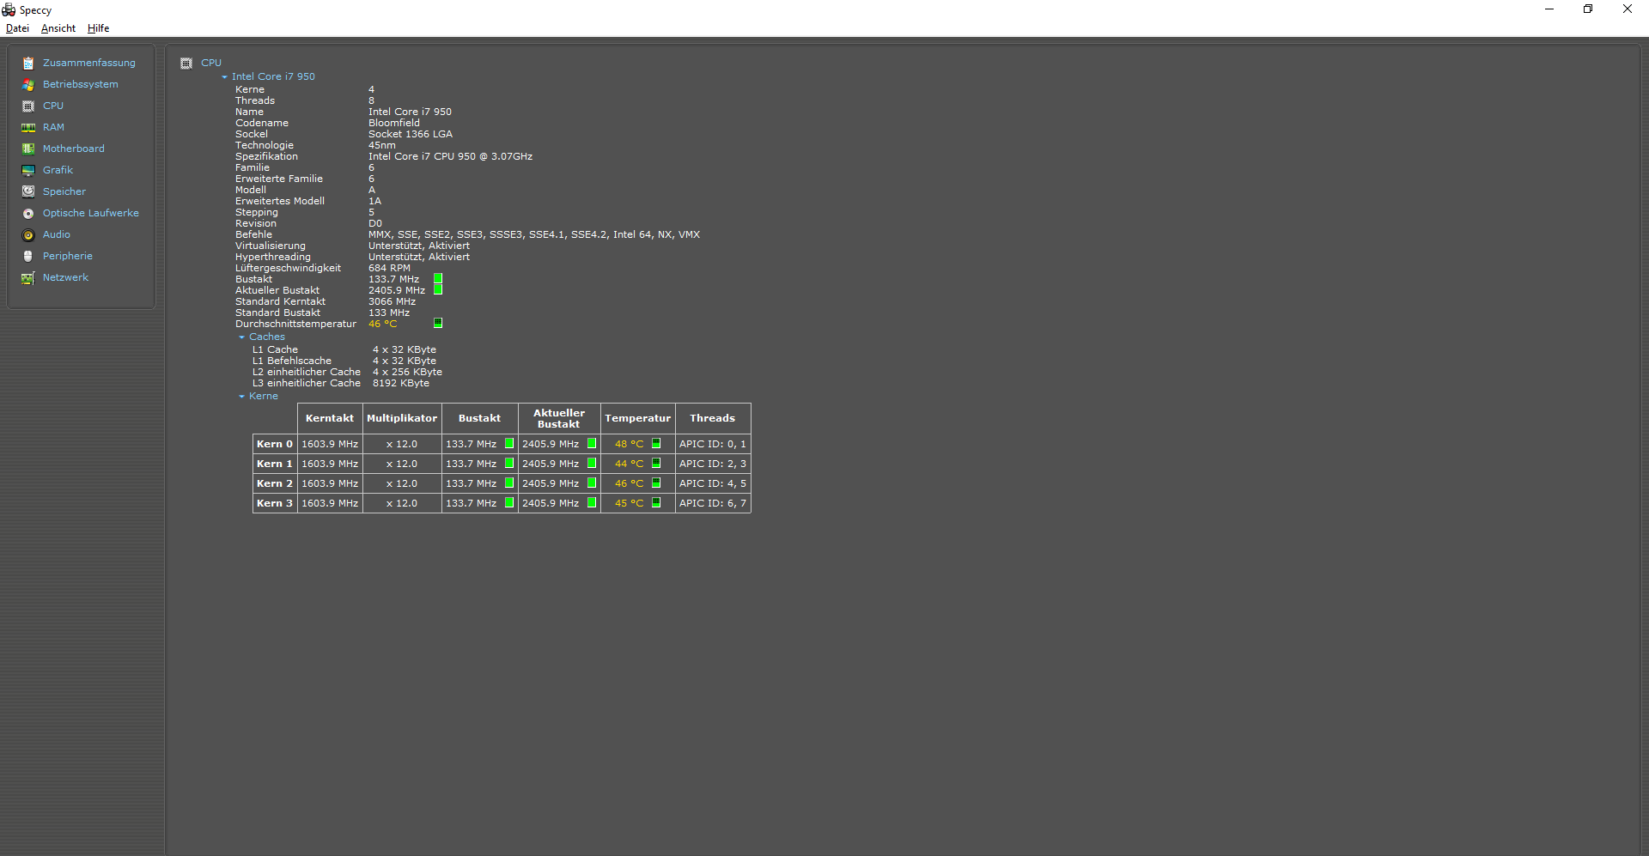Image resolution: width=1649 pixels, height=856 pixels.
Task: Click Kern 3 Aktueller Bustakt indicator
Action: pyautogui.click(x=592, y=503)
